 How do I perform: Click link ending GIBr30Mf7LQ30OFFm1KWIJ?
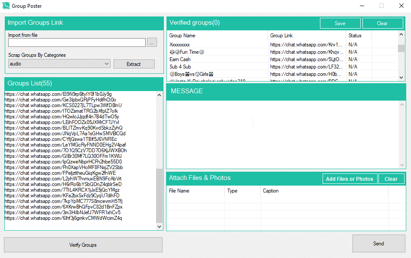63,156
